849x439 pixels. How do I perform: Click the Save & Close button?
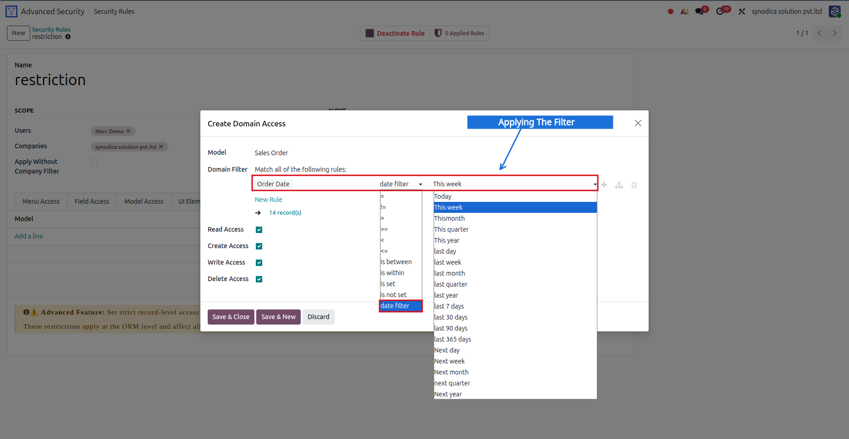(x=231, y=317)
